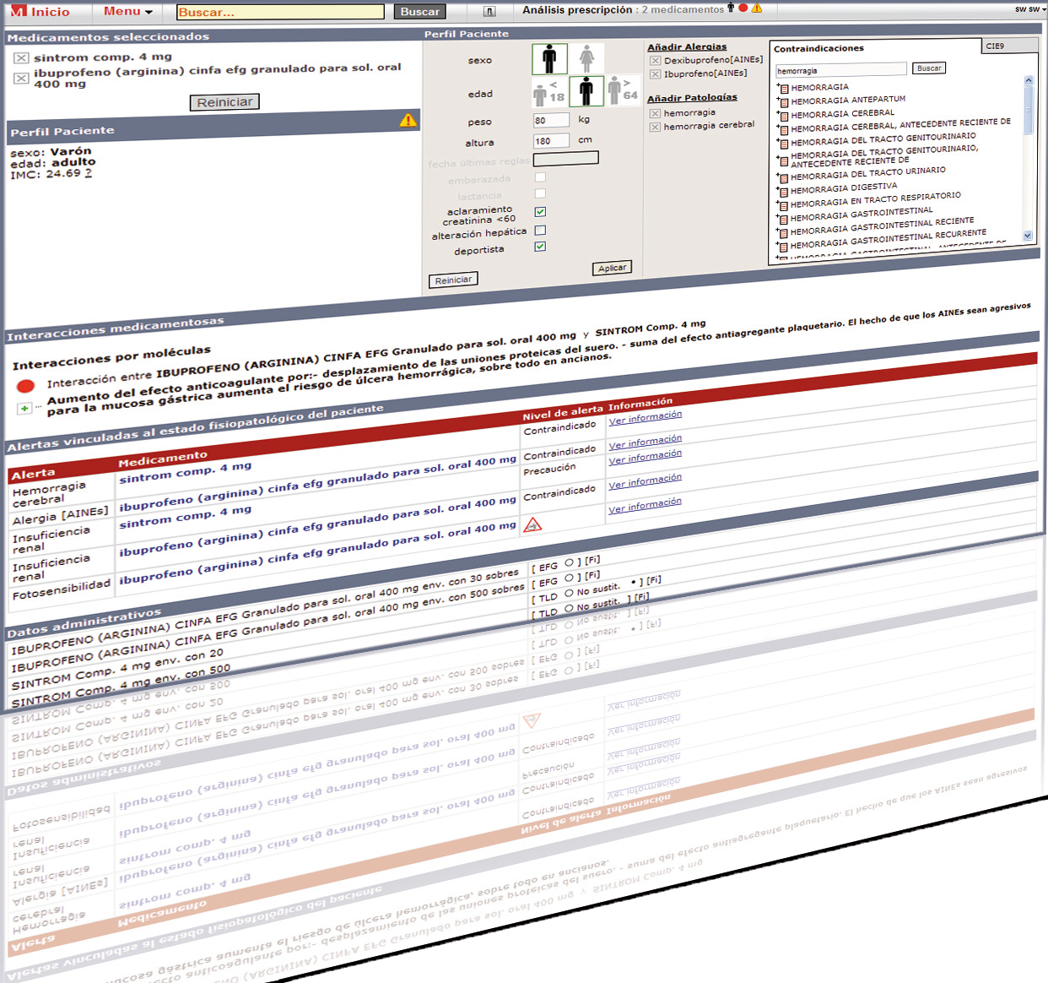Remove sintrom comp. 4 mg from selection
This screenshot has height=983, width=1048.
pos(21,58)
